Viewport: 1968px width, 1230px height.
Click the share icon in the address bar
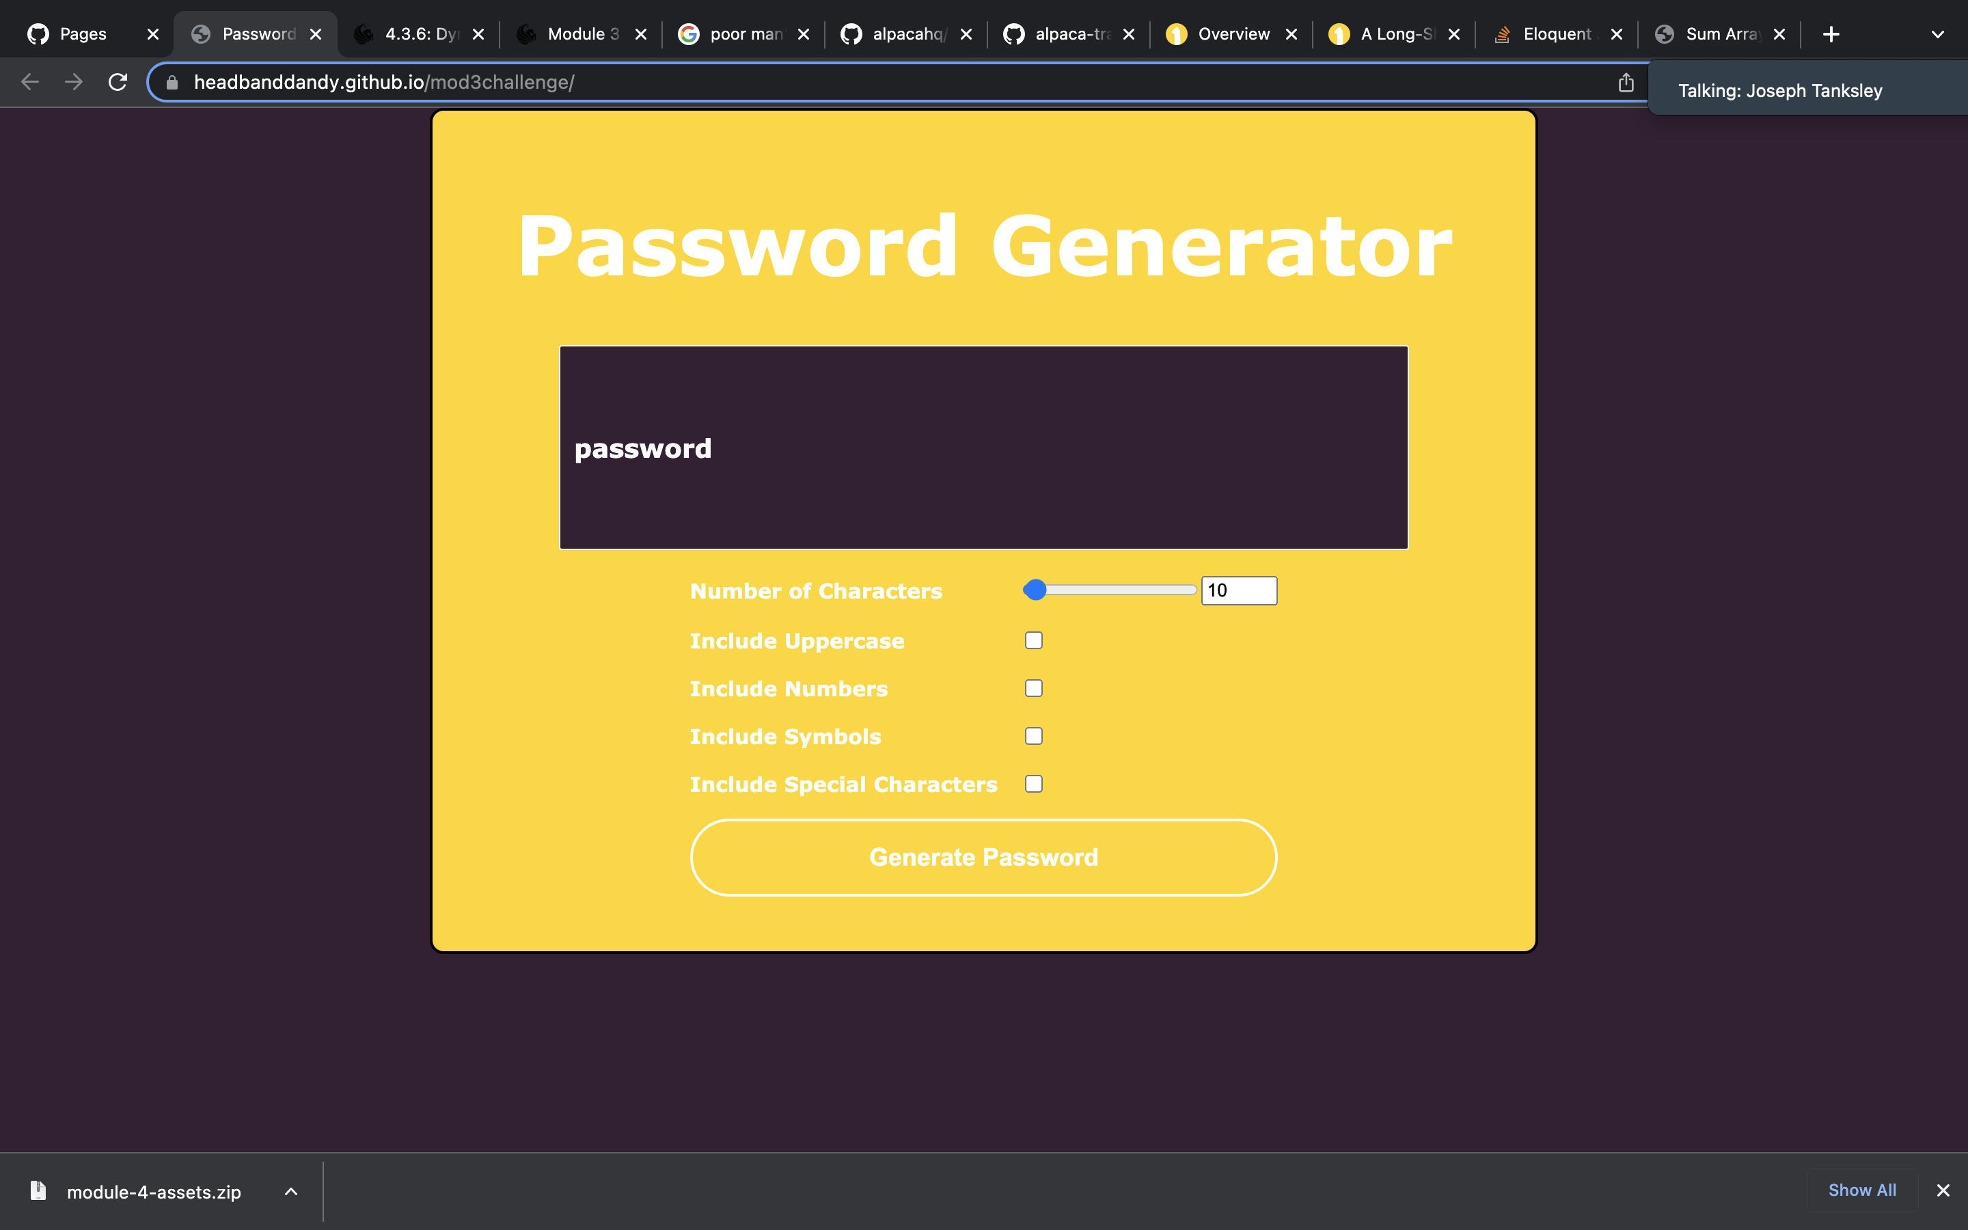click(1626, 81)
